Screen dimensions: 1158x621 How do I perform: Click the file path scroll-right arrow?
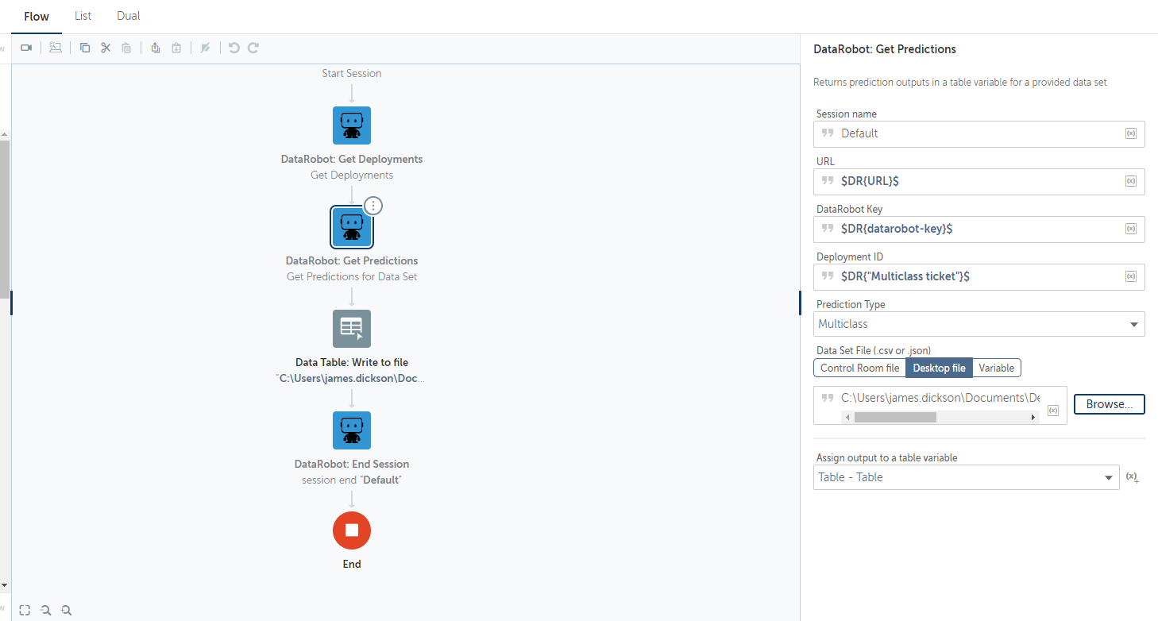[1033, 417]
